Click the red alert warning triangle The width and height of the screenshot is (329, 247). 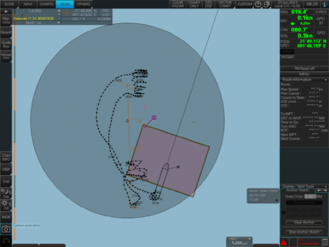pos(284,243)
